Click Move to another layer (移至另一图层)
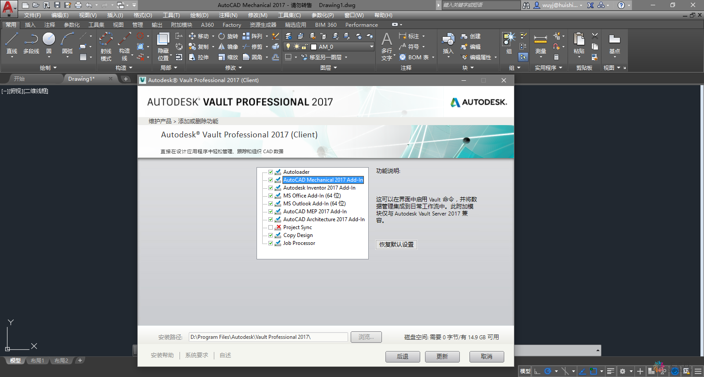Screen dimensions: 704x377 coord(321,57)
